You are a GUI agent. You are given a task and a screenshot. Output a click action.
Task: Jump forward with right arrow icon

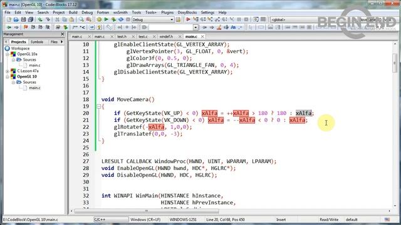[x=16, y=27]
